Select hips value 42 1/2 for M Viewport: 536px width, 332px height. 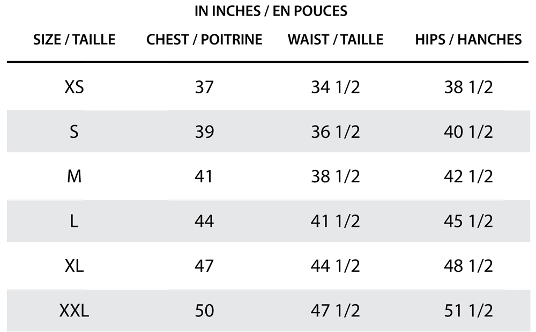click(x=468, y=176)
